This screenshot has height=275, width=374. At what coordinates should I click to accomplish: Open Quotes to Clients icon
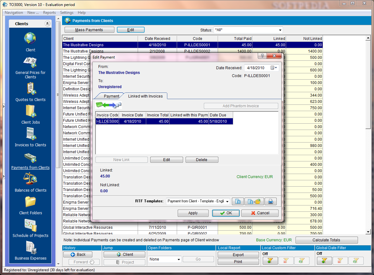(31, 88)
